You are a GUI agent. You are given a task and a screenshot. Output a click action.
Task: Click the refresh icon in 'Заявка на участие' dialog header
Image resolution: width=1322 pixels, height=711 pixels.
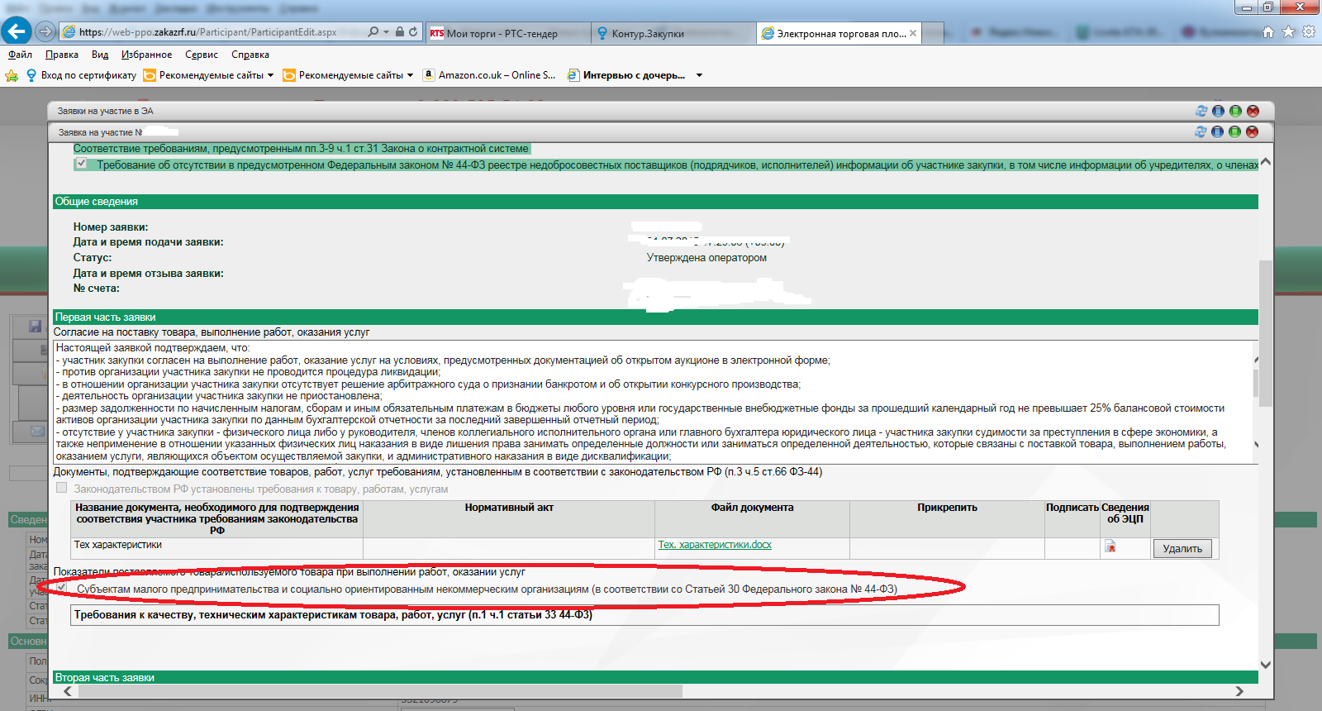(1201, 132)
